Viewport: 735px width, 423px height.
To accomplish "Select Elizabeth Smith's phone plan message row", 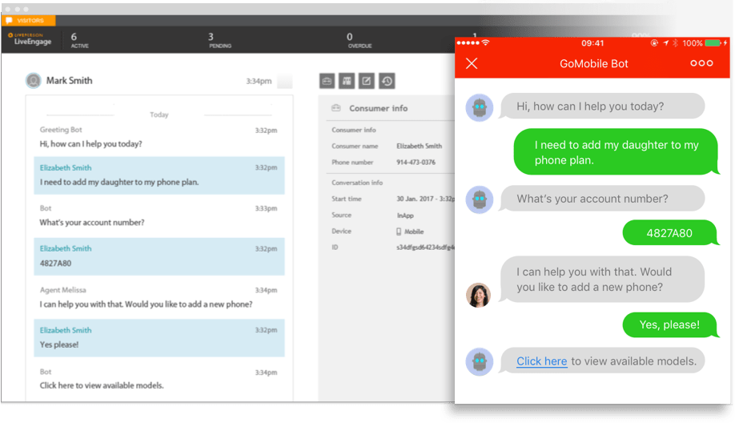I will (x=159, y=175).
